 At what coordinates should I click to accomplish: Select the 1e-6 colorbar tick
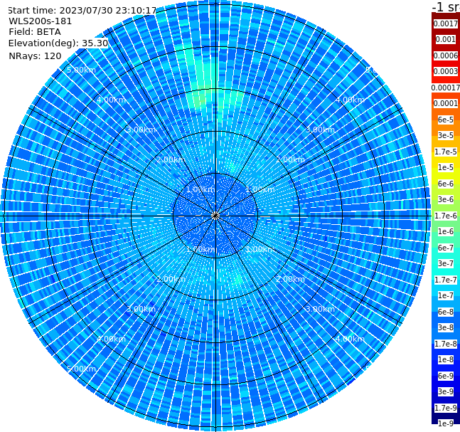(446, 231)
